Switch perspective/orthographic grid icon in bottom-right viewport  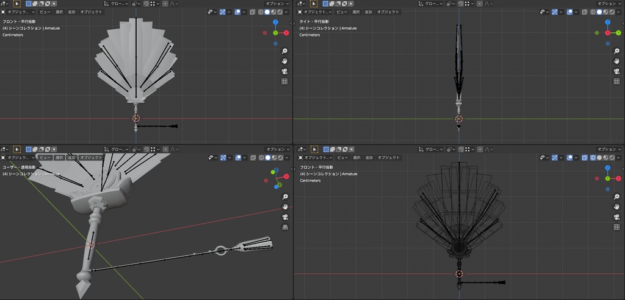pos(616,227)
